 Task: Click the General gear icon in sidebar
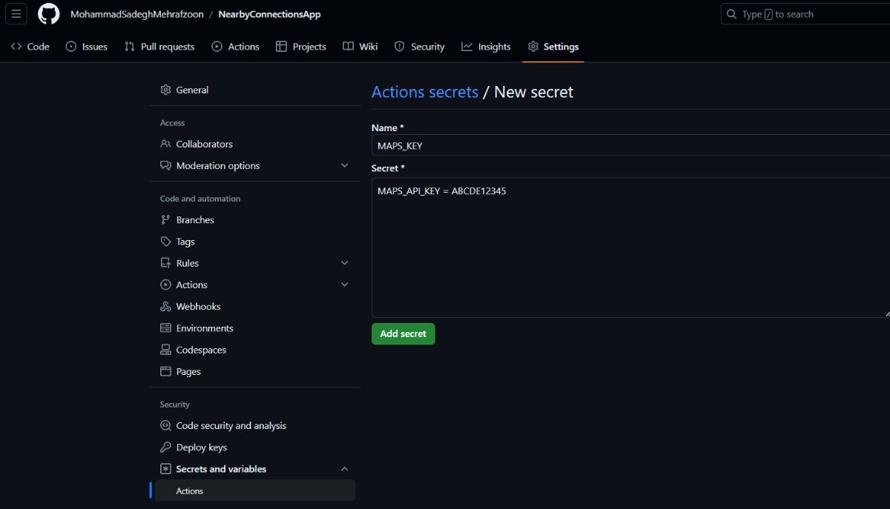pyautogui.click(x=165, y=90)
